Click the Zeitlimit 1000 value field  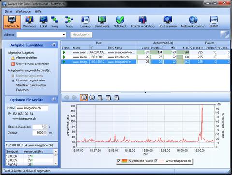point(38,133)
